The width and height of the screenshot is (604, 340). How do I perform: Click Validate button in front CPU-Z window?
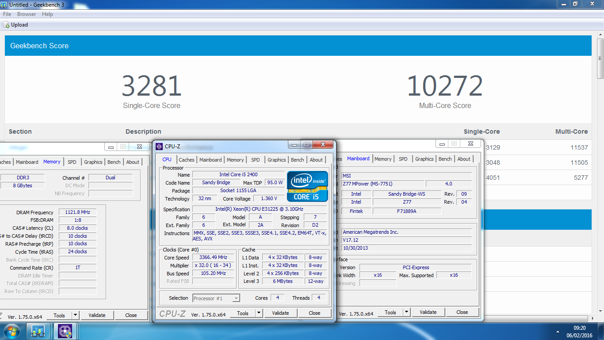(280, 313)
